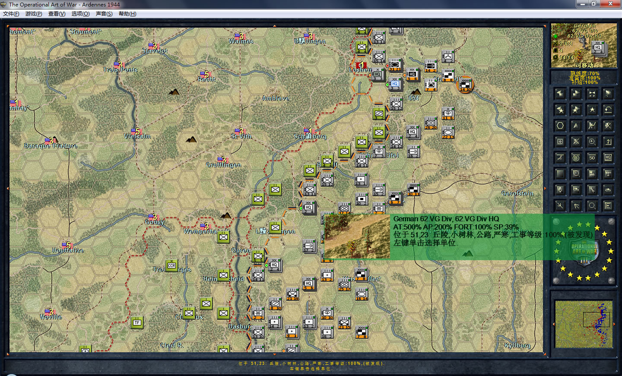622x376 pixels.
Task: Click the Vielsalm town label
Action: (137, 136)
